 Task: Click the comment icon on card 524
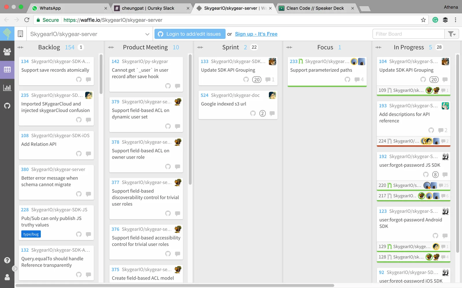tap(272, 113)
